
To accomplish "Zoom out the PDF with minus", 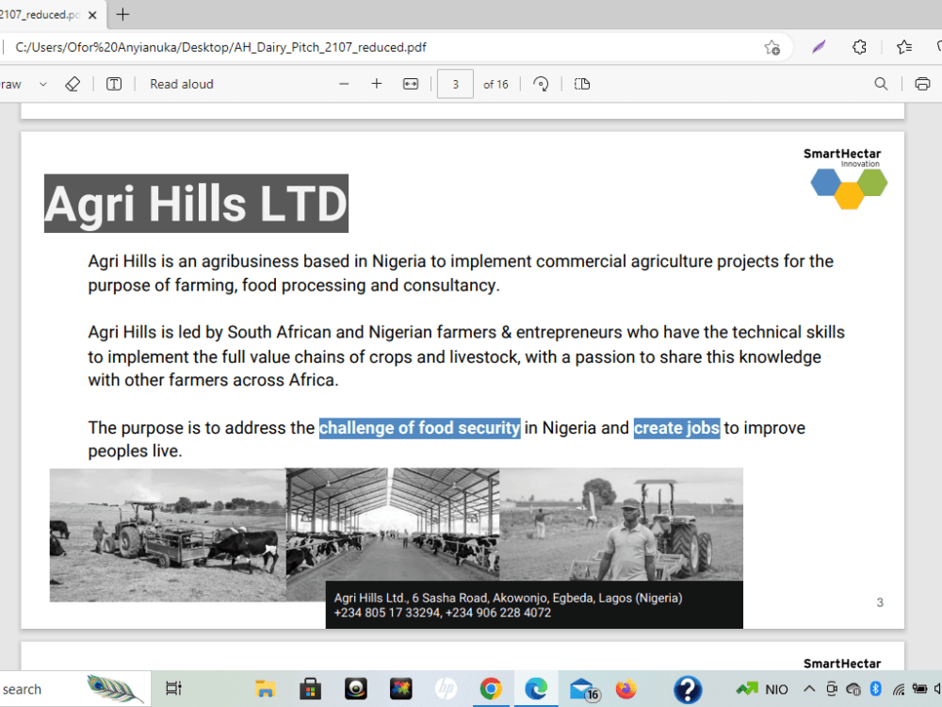I will 344,84.
